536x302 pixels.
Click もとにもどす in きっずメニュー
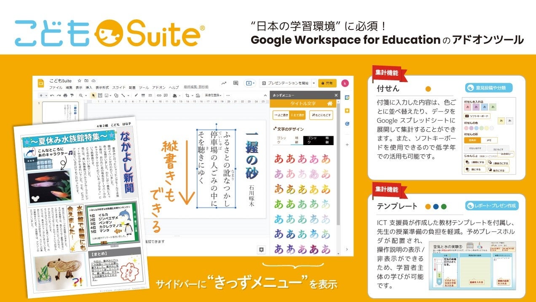(x=321, y=115)
